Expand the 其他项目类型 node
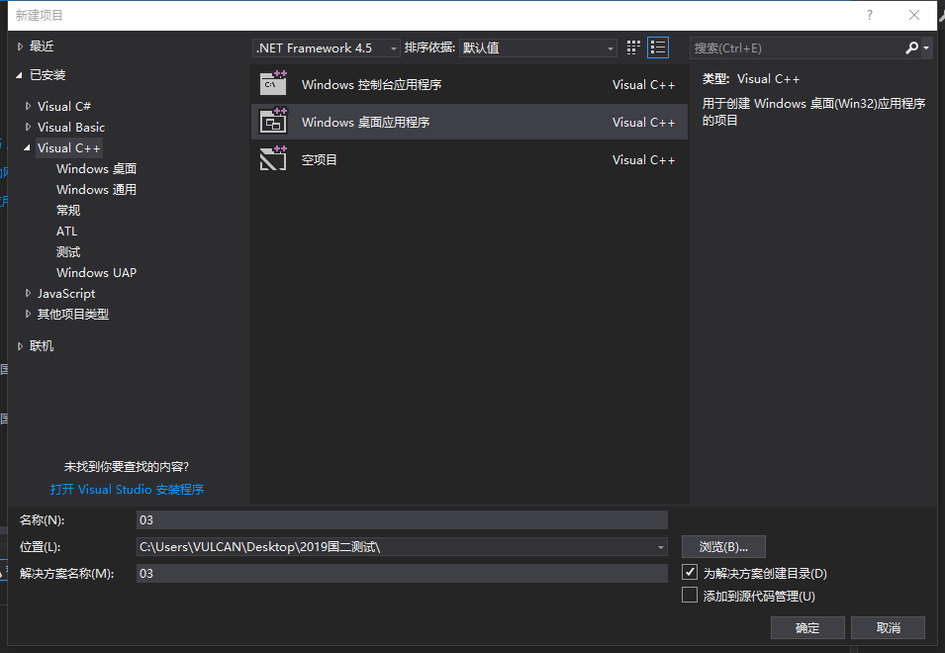 28,314
